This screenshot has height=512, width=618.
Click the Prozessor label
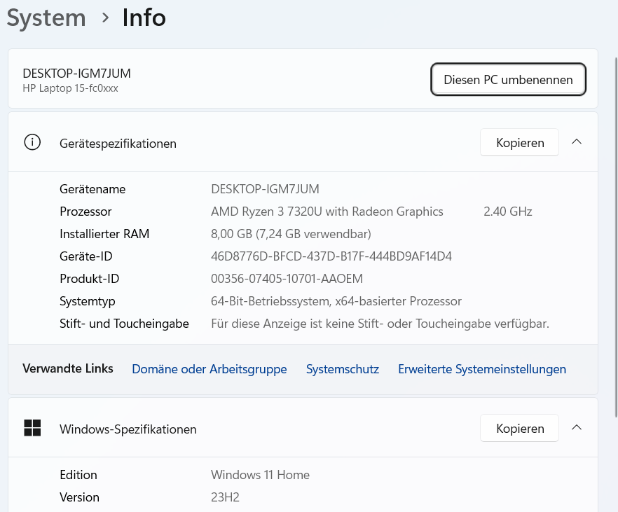coord(85,212)
